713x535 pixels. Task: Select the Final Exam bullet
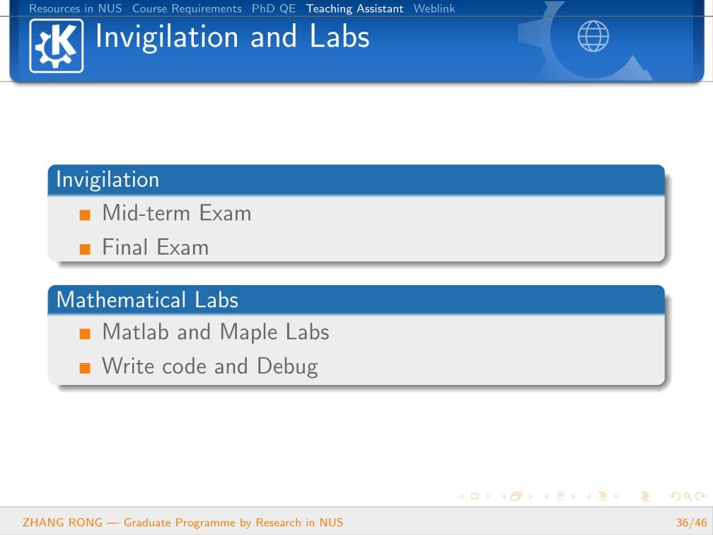(x=155, y=248)
